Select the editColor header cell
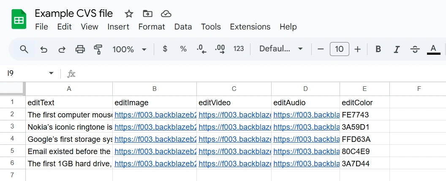 (x=364, y=102)
